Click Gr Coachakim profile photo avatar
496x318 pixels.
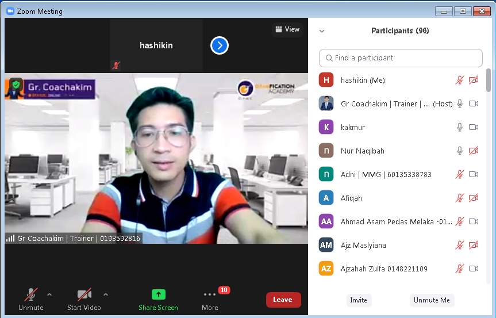coord(326,104)
